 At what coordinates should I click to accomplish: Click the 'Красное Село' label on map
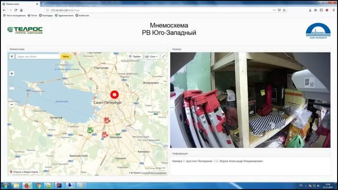79,156
